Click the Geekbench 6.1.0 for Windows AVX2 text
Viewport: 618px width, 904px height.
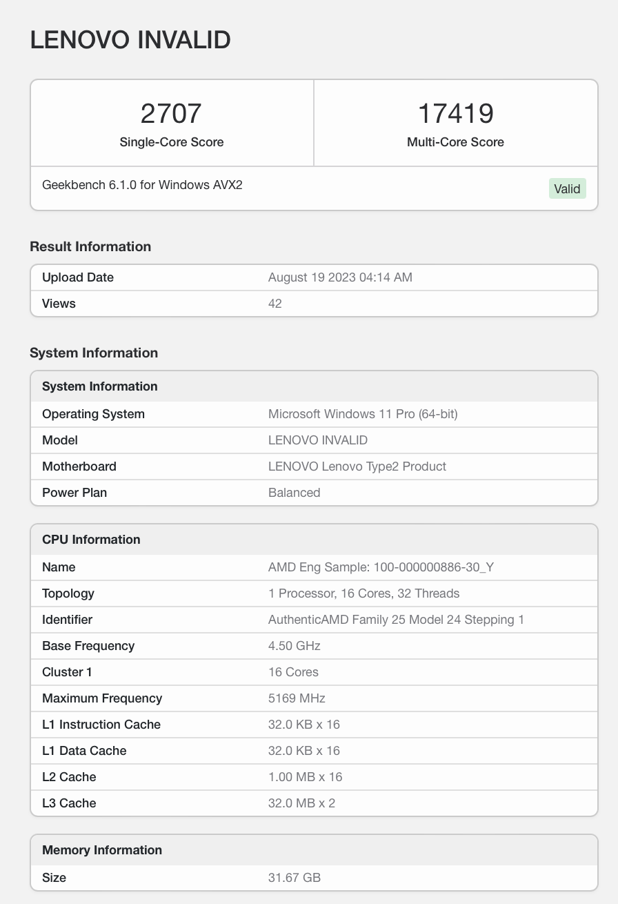142,185
